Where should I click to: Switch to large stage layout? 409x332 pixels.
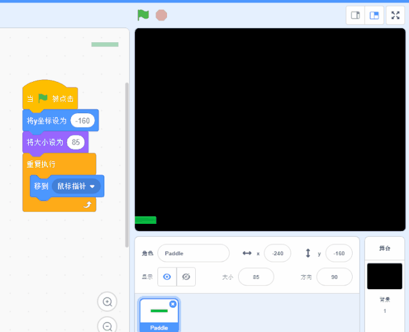click(374, 15)
